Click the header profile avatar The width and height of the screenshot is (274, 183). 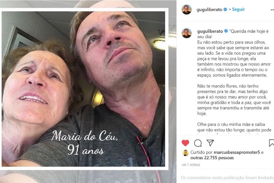[x=187, y=10]
